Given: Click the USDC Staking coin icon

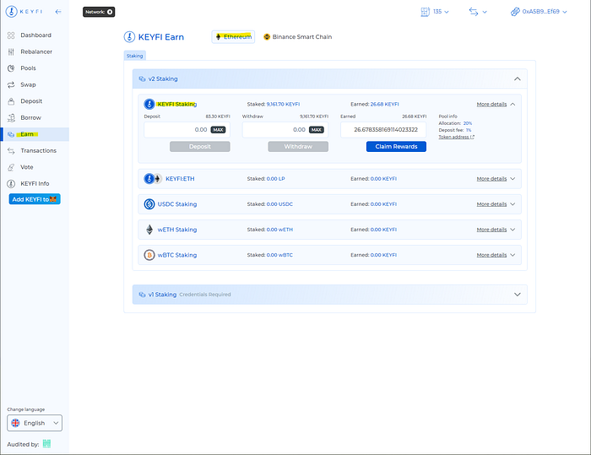Looking at the screenshot, I should click(x=149, y=204).
